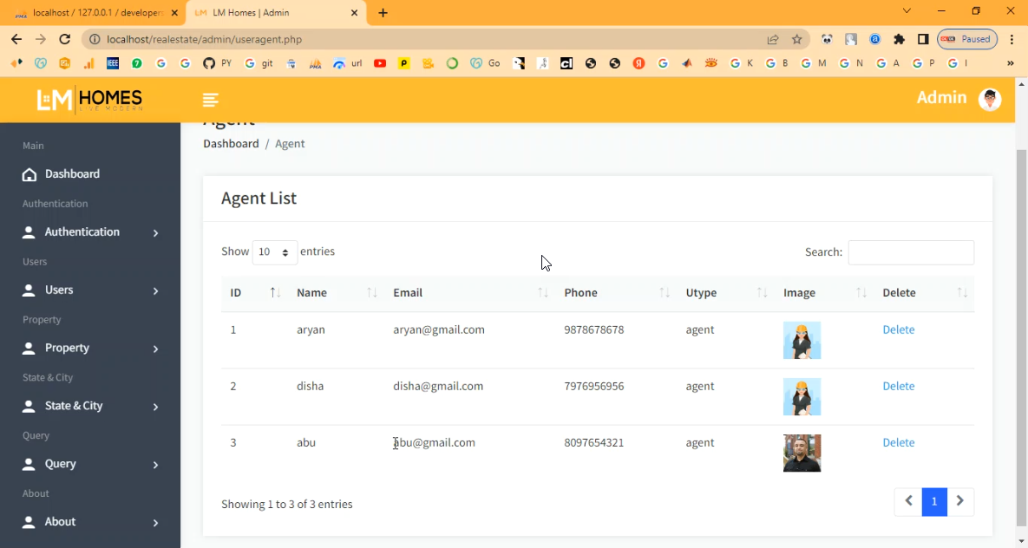Open Dashboard from the sidebar
This screenshot has width=1028, height=548.
tap(72, 174)
